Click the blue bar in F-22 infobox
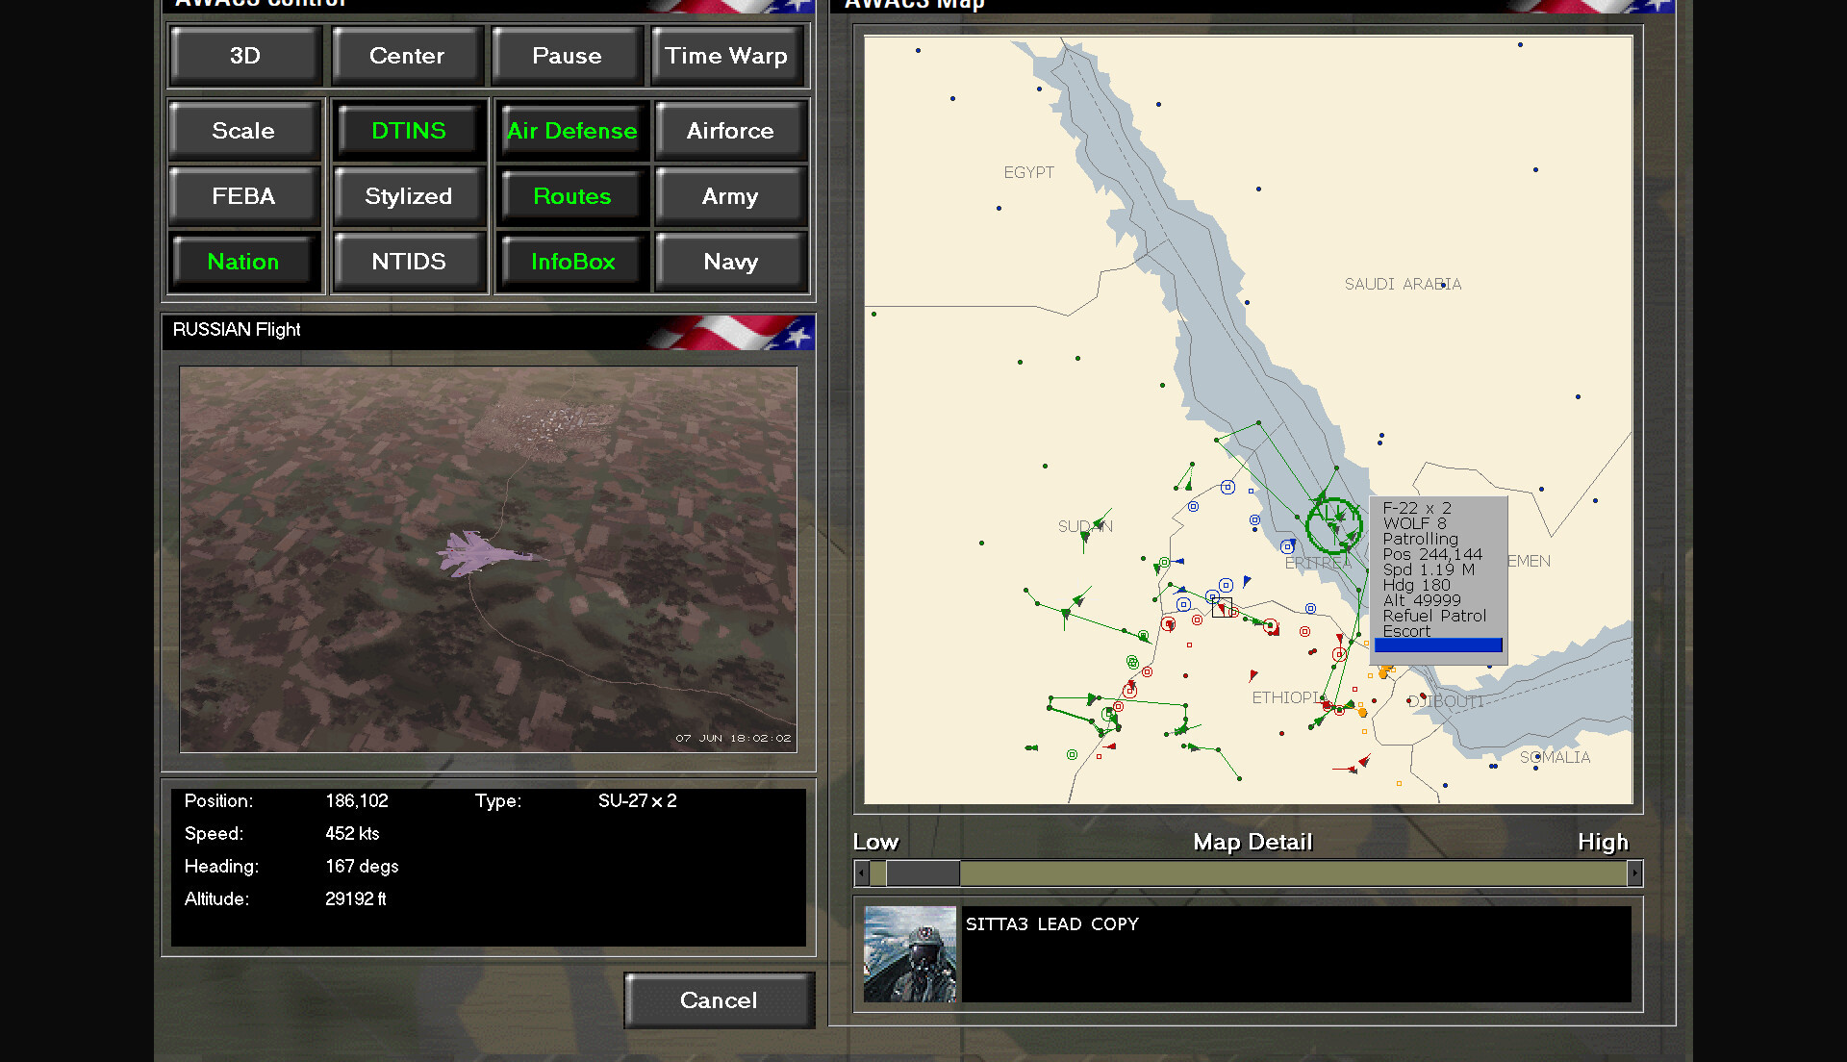This screenshot has width=1847, height=1062. [1438, 645]
